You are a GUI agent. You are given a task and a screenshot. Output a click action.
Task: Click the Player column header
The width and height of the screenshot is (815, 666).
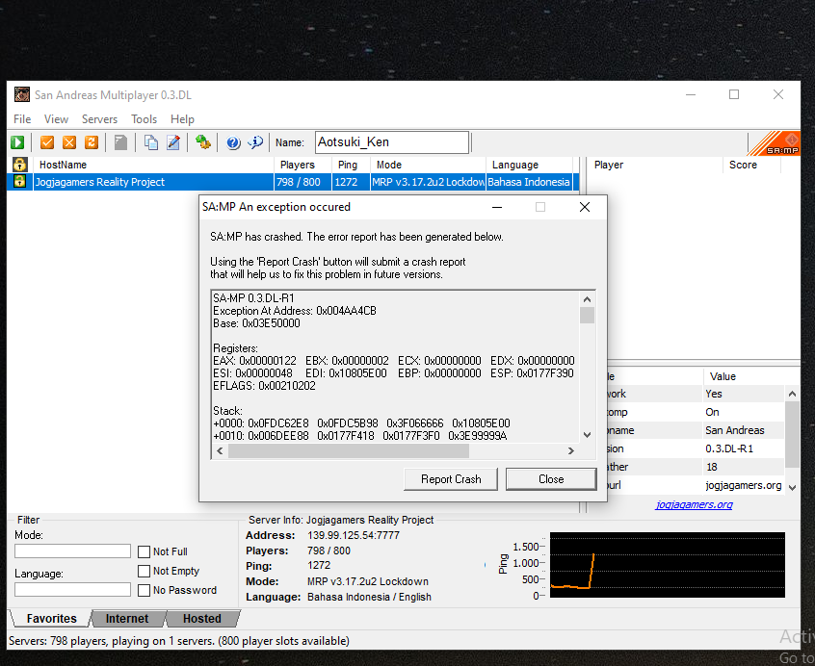[x=655, y=165]
